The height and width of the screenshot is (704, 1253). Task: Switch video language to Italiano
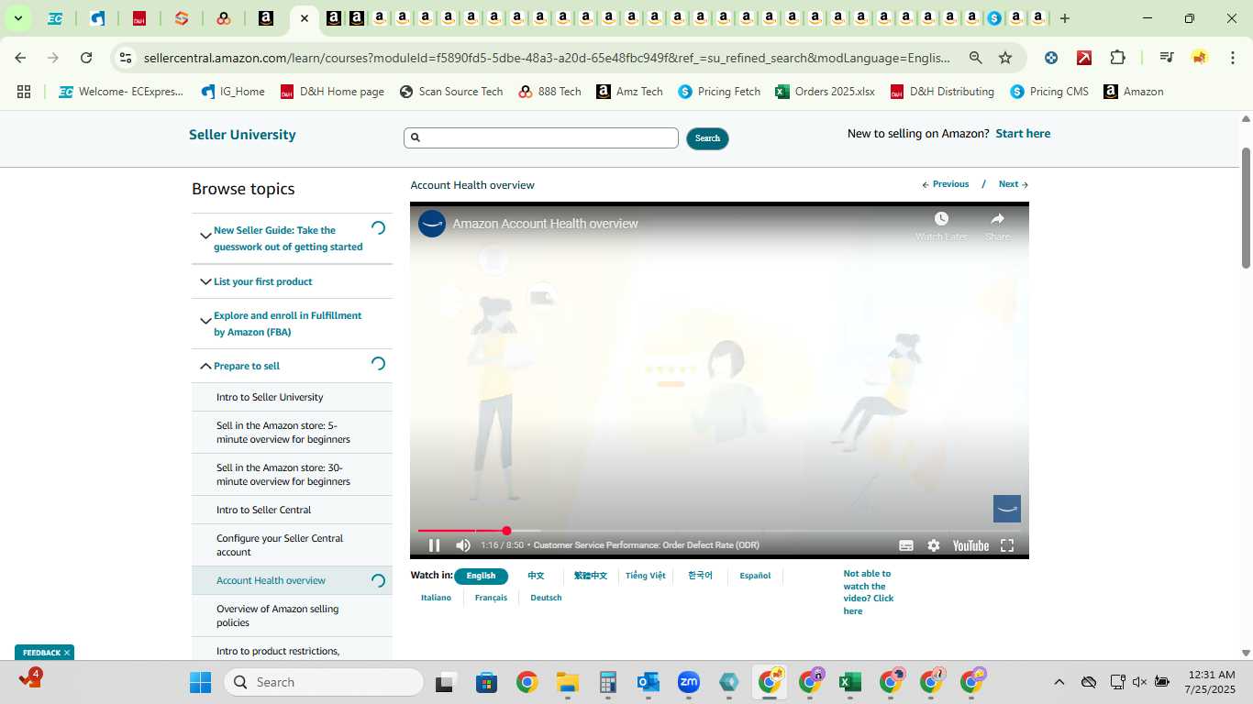point(436,598)
